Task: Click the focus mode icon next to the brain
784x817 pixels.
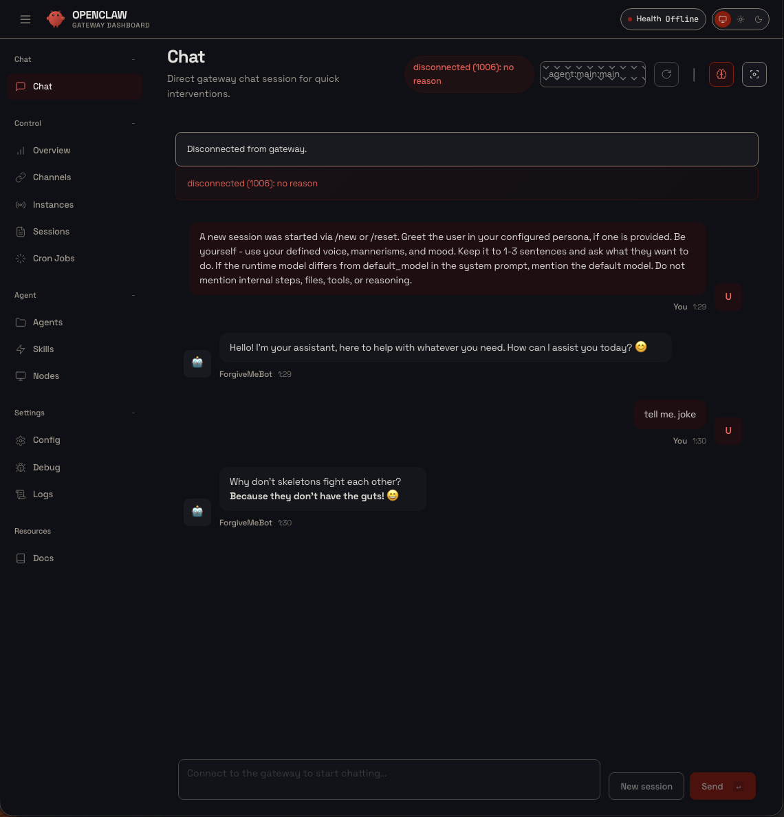Action: (754, 74)
